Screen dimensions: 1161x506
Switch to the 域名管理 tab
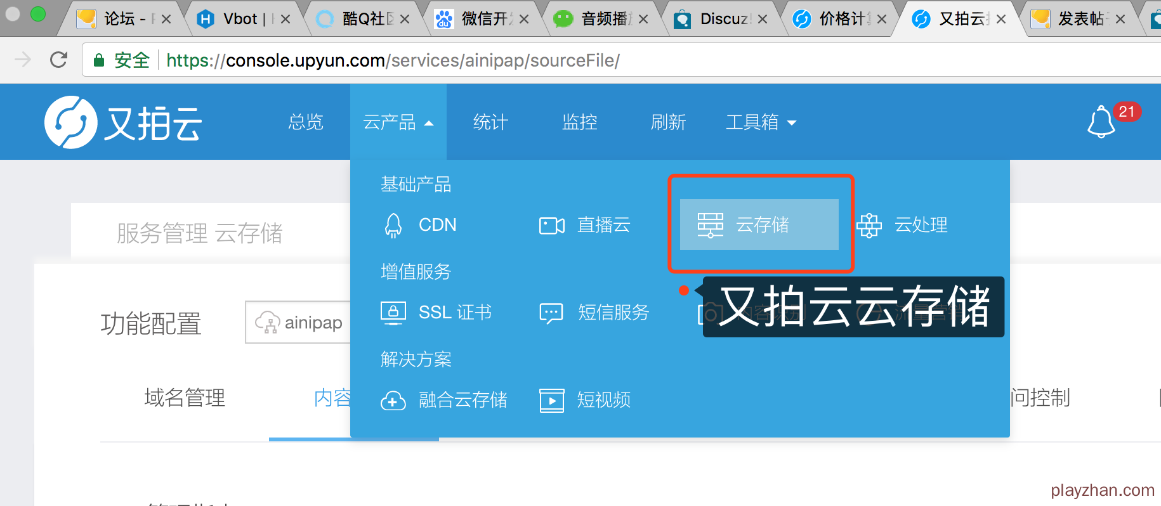tap(185, 398)
